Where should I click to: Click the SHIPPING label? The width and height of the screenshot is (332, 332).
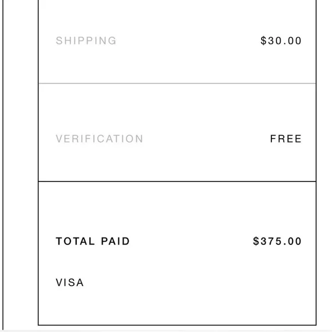86,41
